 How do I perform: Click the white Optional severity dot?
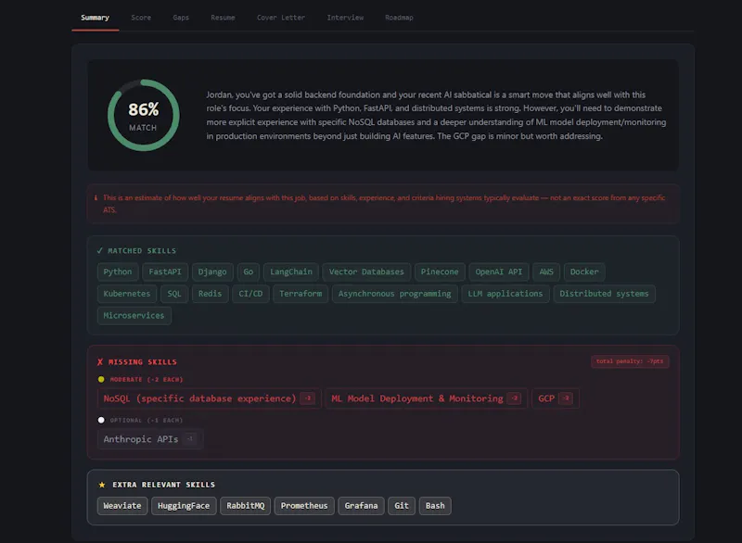tap(101, 420)
